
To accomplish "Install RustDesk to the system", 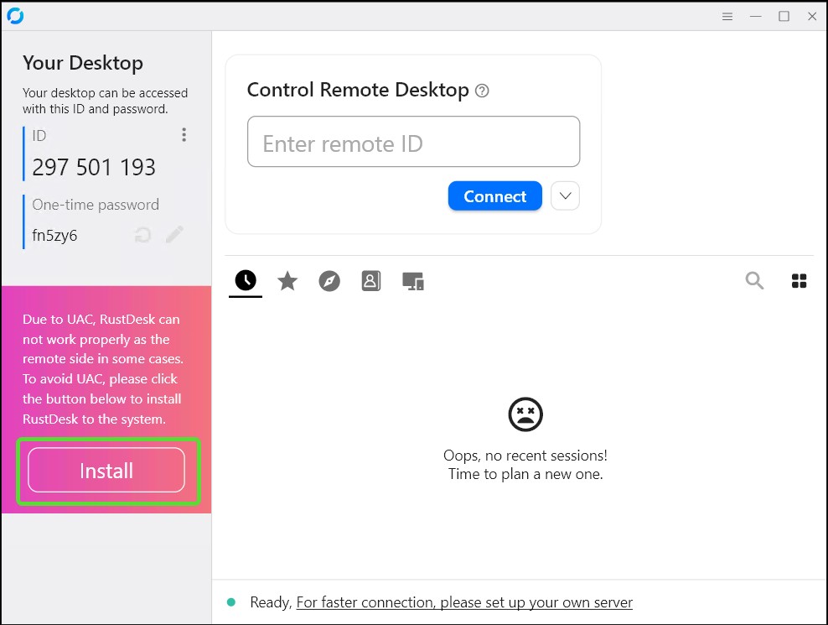I will (106, 471).
